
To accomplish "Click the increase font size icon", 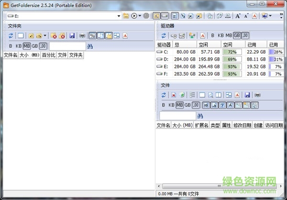I will 238,16.
